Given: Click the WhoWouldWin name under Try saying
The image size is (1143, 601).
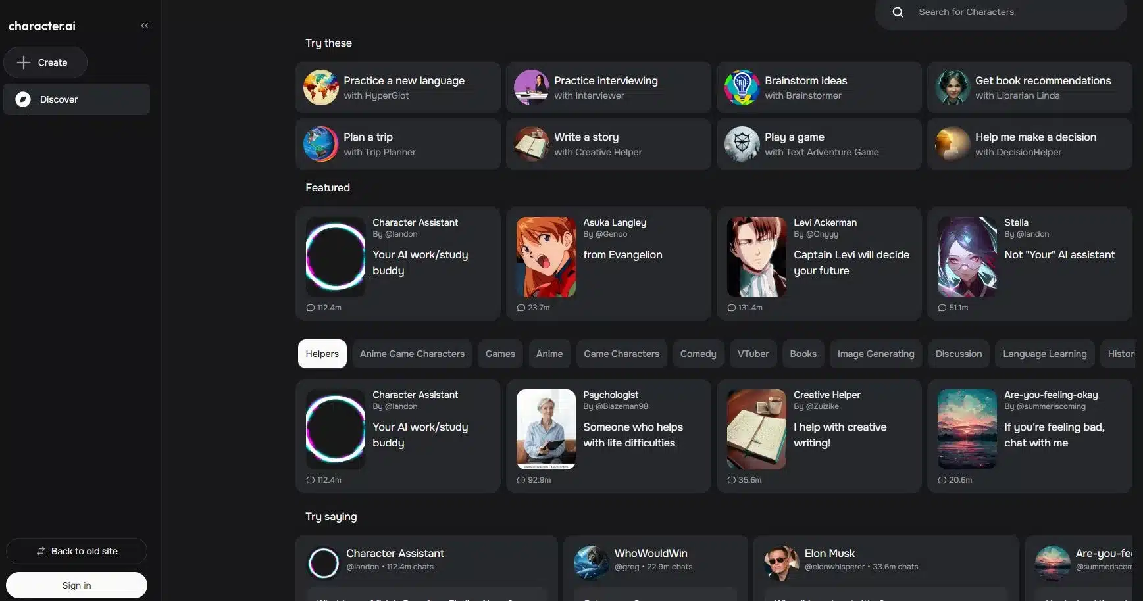Looking at the screenshot, I should [x=651, y=553].
